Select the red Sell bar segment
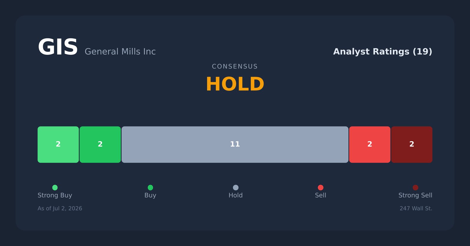The height and width of the screenshot is (246, 470). (370, 144)
